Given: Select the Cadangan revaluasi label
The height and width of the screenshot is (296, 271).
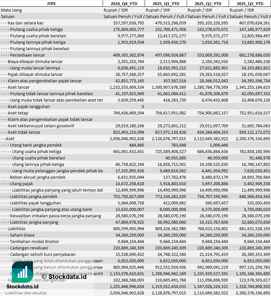Looking at the screenshot, I should (x=29, y=248).
